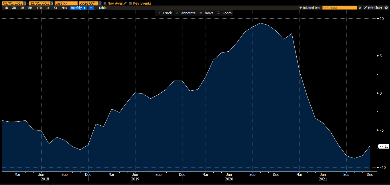This screenshot has height=185, width=390.
Task: Click the Edit Chart button
Action: (x=373, y=8)
